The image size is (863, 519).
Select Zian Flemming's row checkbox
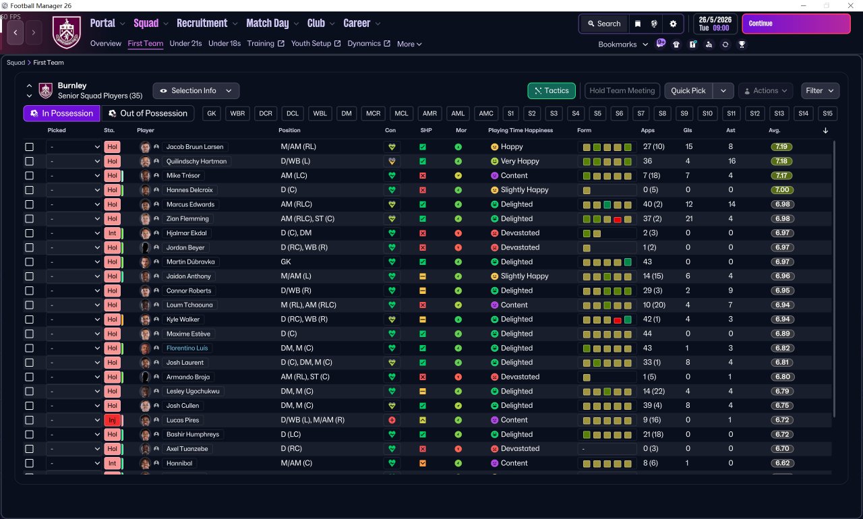(29, 219)
